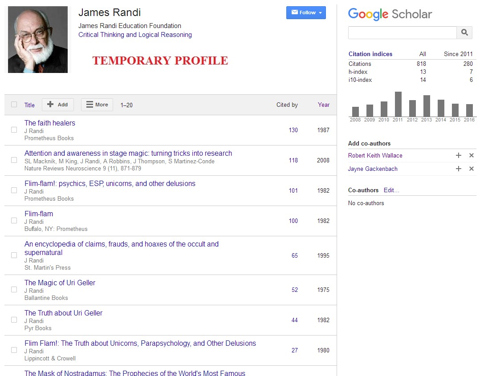Click the 2016 citation bar in chart
This screenshot has height=376, width=492.
tap(469, 110)
